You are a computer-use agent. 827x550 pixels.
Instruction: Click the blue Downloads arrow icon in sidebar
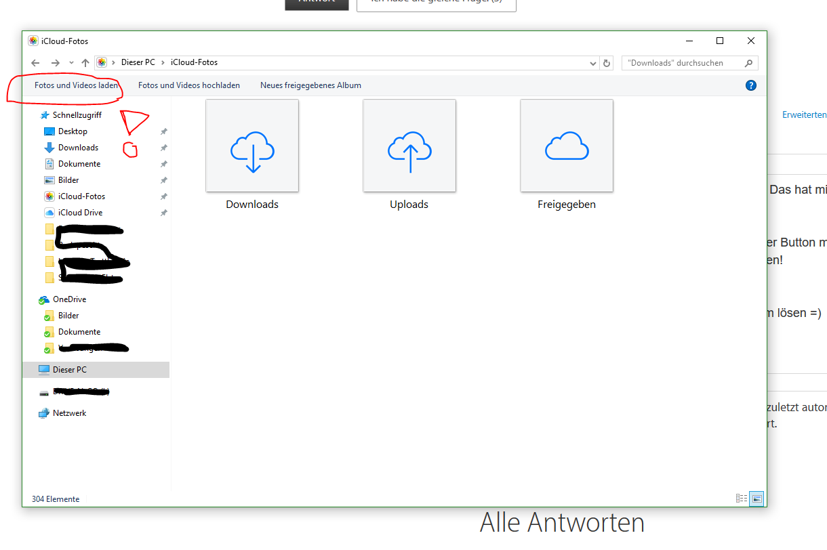(49, 148)
